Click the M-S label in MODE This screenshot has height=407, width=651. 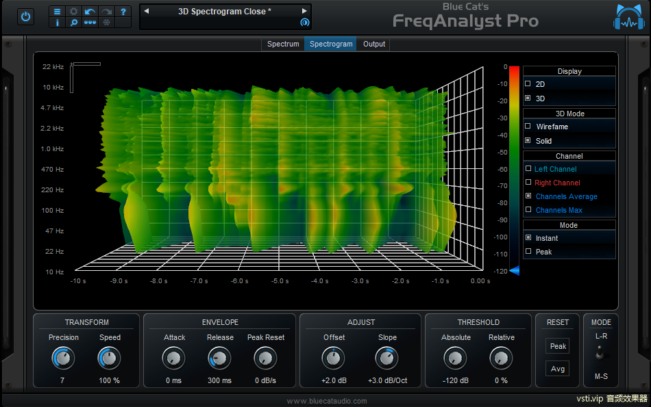pos(601,376)
